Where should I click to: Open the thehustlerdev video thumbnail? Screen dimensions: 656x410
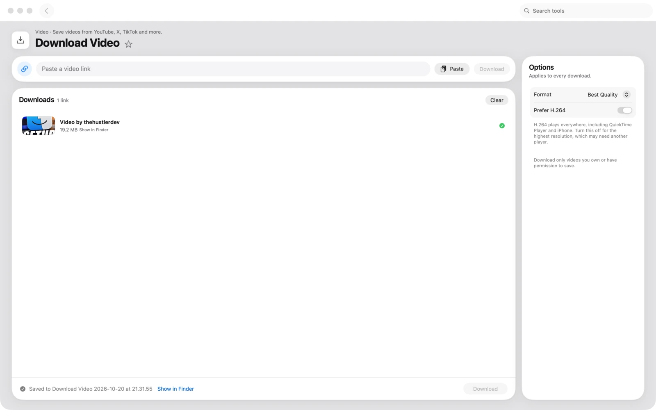[x=39, y=125]
